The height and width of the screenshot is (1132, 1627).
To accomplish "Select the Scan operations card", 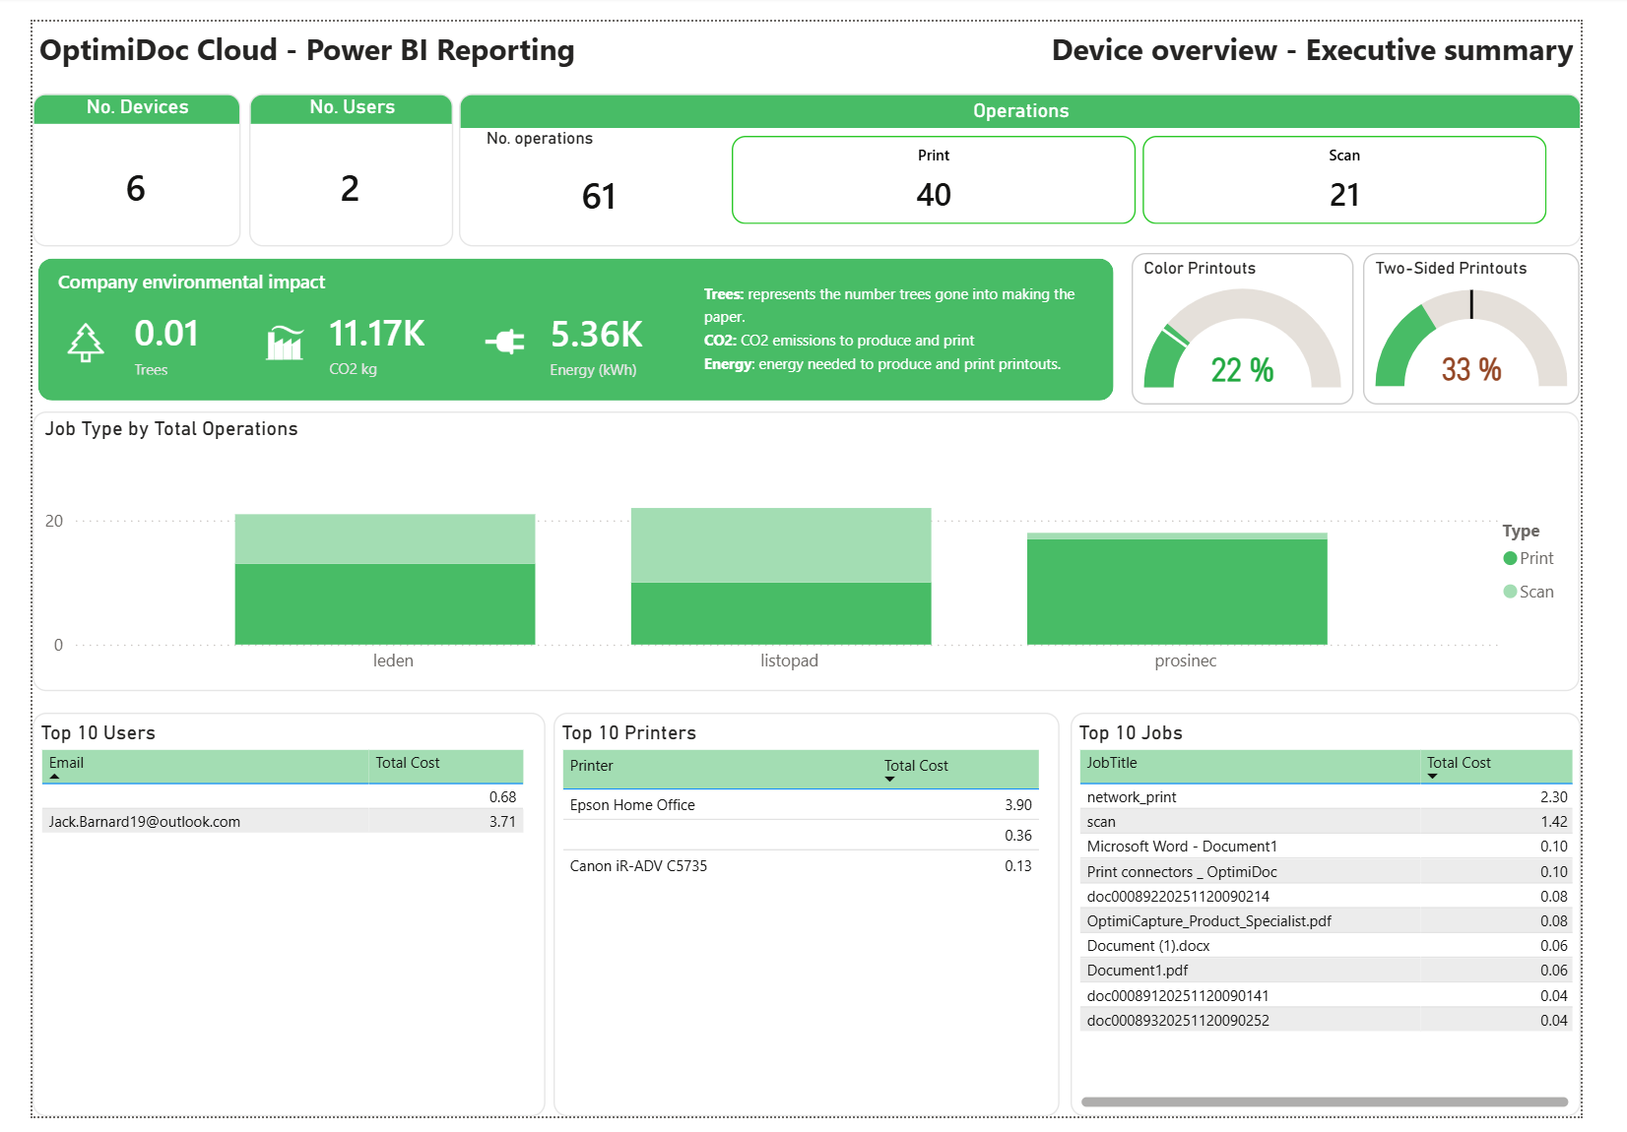I will tap(1343, 180).
